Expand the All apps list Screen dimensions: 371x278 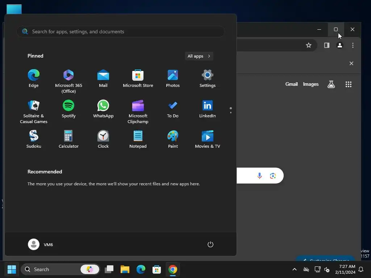[x=199, y=56]
